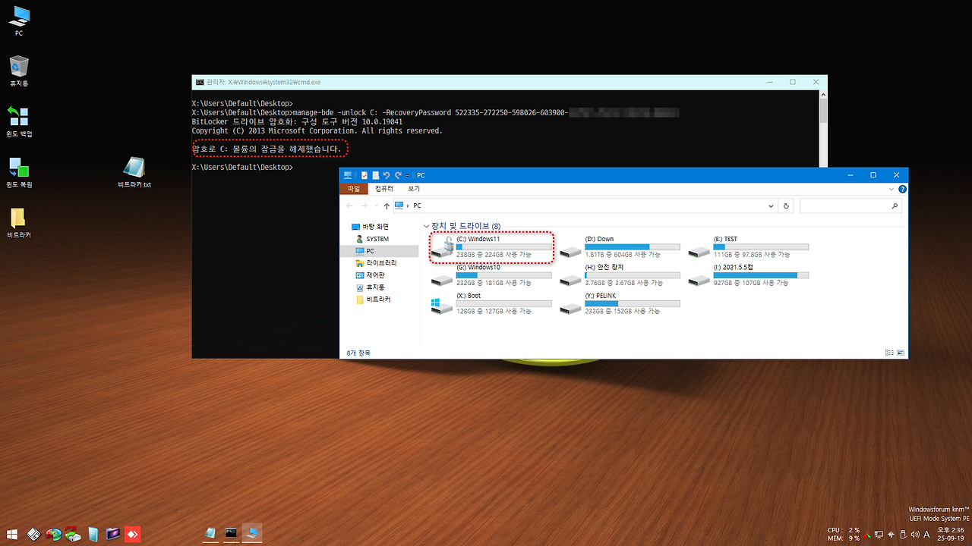Screen dimensions: 972x546
Task: Select SYSTEM in navigation pane
Action: pyautogui.click(x=373, y=239)
